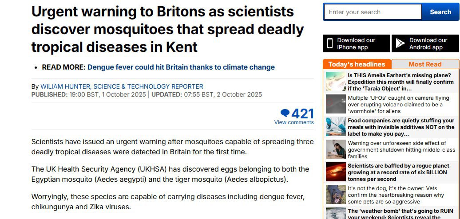
Task: Open the Dengue fever climate change link
Action: 181,67
